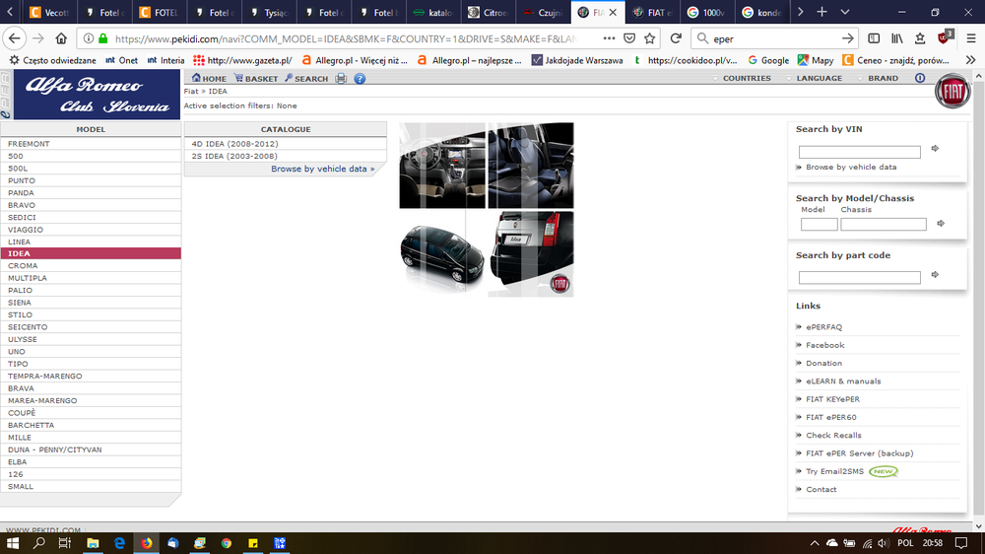
Task: Switch to the Vecot tab
Action: [x=49, y=13]
